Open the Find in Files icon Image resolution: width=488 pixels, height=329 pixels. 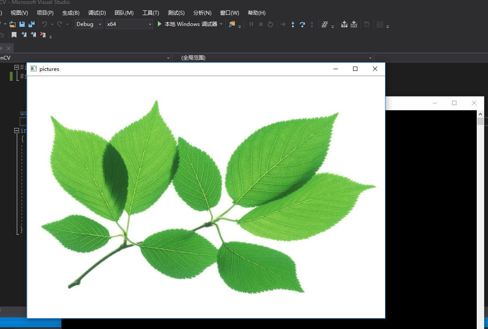232,24
